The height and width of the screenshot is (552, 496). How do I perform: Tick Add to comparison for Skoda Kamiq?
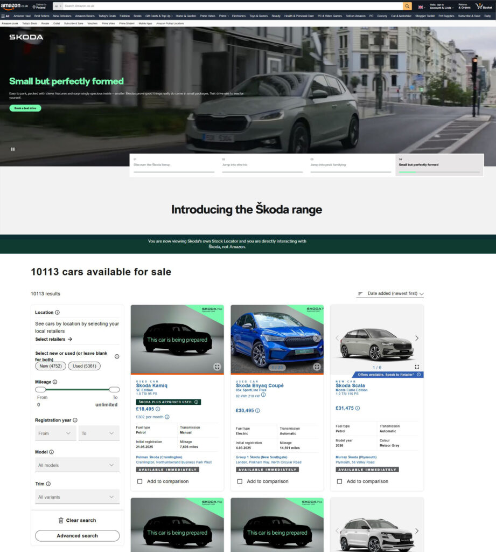coord(139,481)
